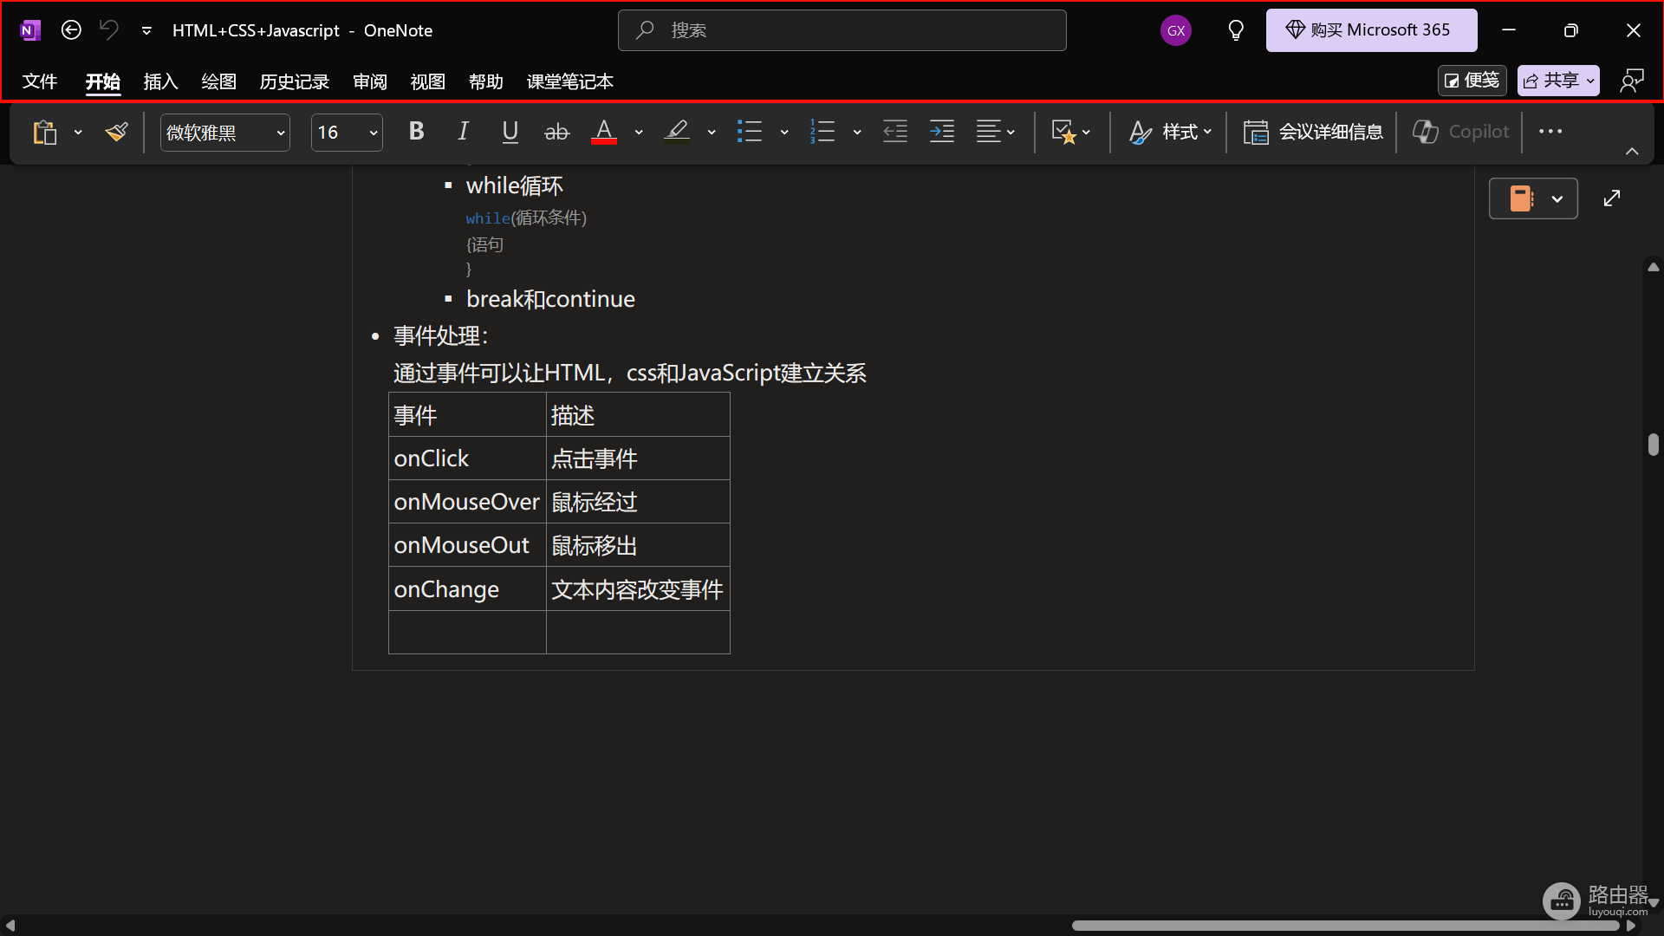Click the horizontal scrollbar thumb
Screen dimensions: 1664x936
click(1346, 926)
